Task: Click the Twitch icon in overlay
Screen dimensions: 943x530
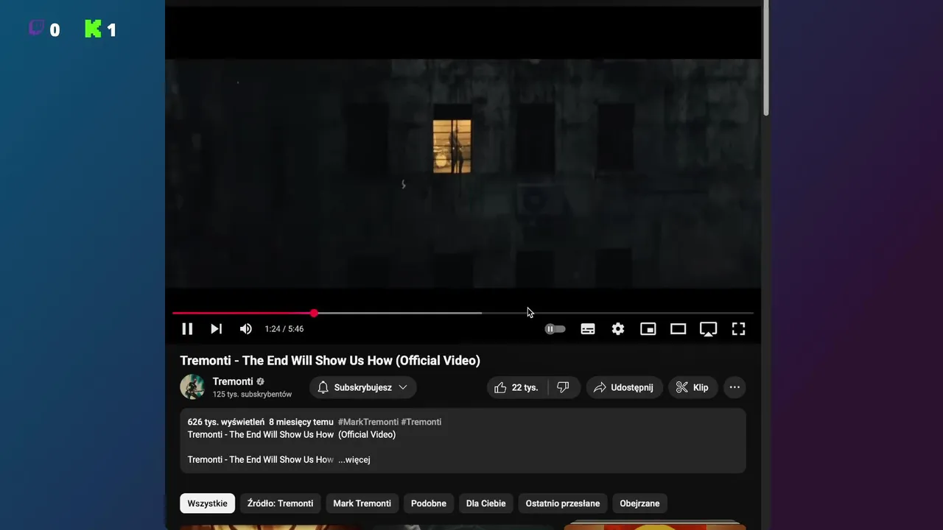Action: pos(37,29)
